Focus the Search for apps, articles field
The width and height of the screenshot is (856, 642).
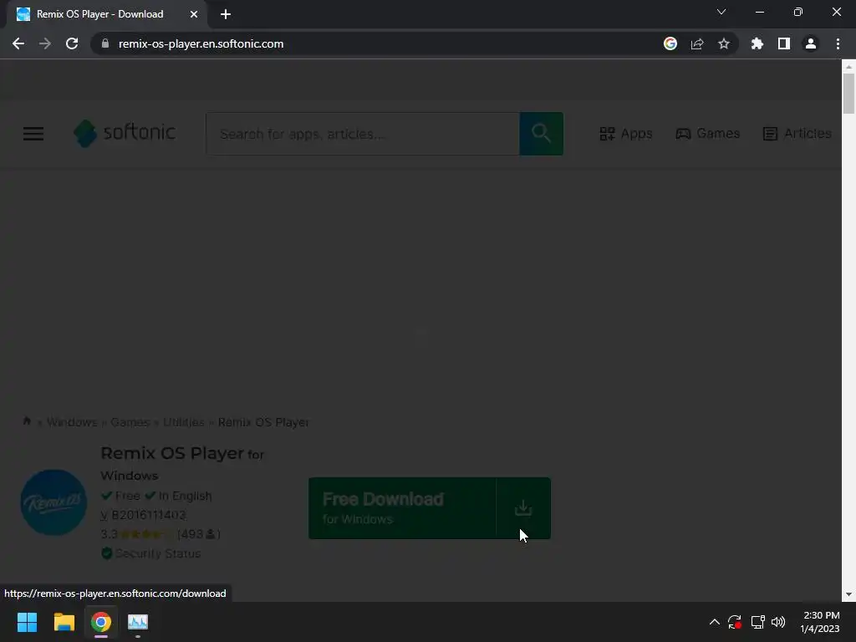click(363, 134)
